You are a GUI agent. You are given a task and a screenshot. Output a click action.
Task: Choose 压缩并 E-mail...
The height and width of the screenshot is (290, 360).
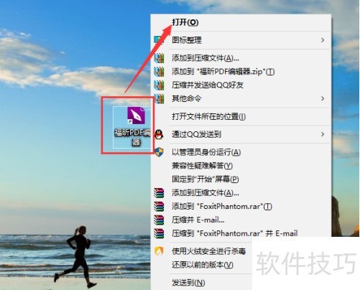(198, 220)
